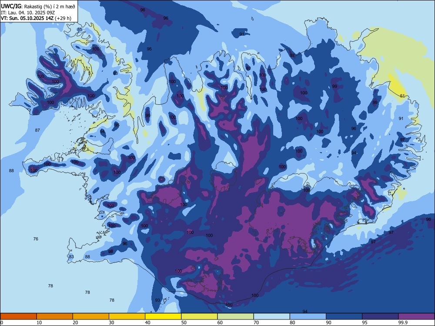The width and height of the screenshot is (435, 326).
Task: Click the legend tick label "30"
Action: [111, 323]
